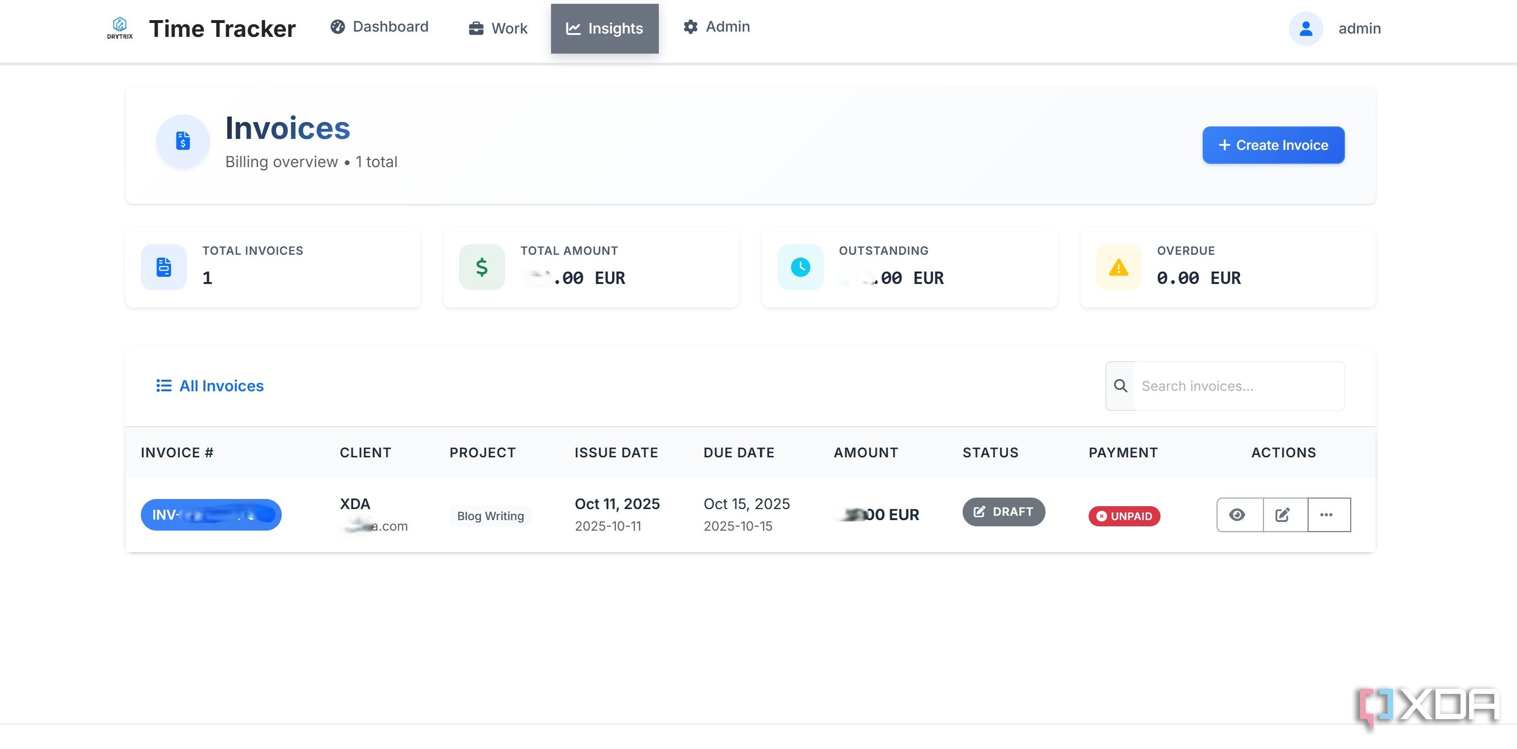Screen dimensions: 1517x749
Task: Click the Overdue warning triangle icon
Action: pos(1118,267)
